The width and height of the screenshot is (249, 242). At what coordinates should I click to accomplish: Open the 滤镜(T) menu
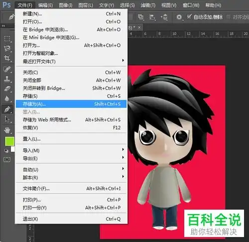(x=148, y=5)
